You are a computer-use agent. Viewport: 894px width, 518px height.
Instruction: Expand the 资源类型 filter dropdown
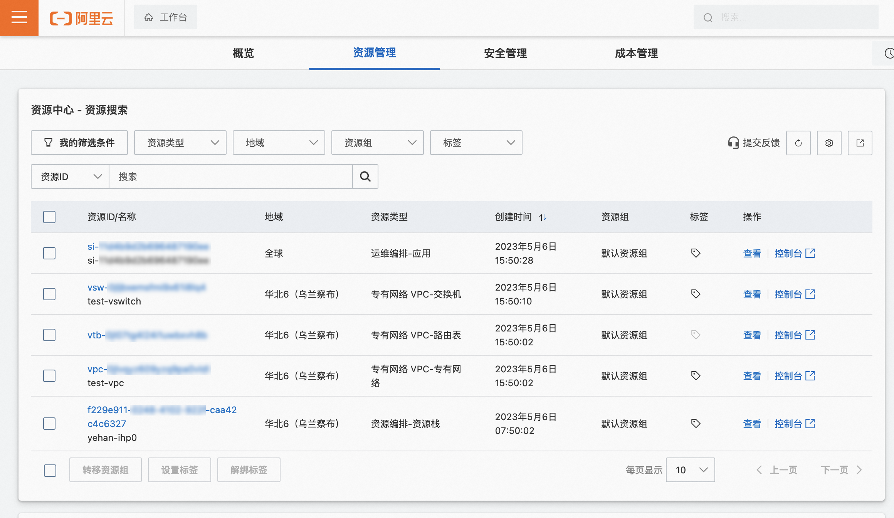click(180, 143)
